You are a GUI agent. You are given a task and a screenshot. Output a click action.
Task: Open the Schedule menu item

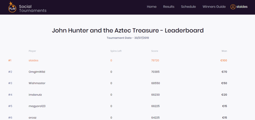click(188, 7)
